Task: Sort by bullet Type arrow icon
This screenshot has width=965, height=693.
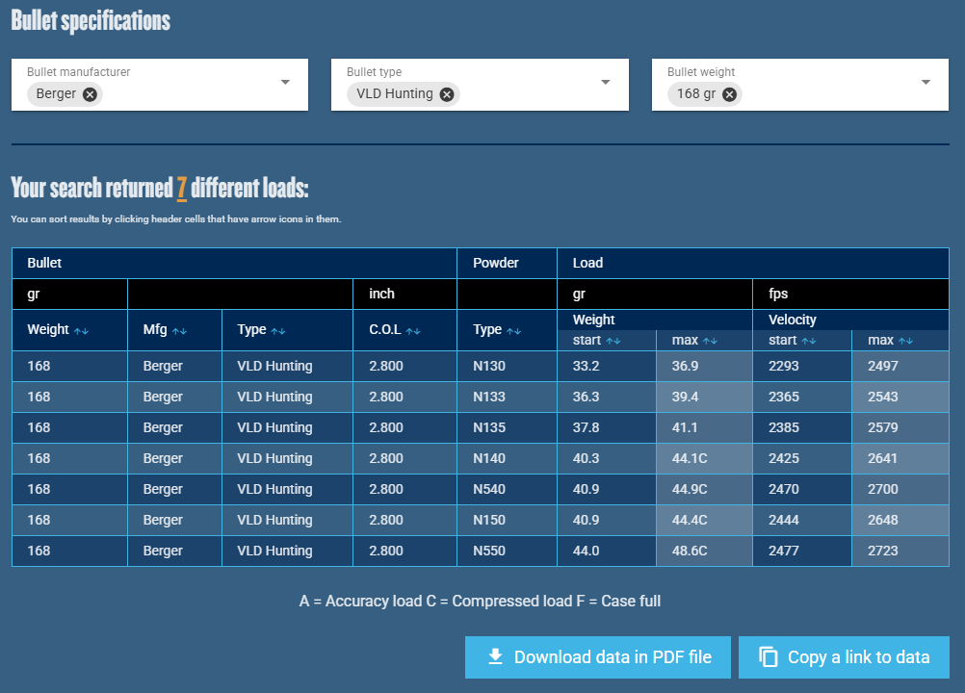Action: [x=278, y=331]
